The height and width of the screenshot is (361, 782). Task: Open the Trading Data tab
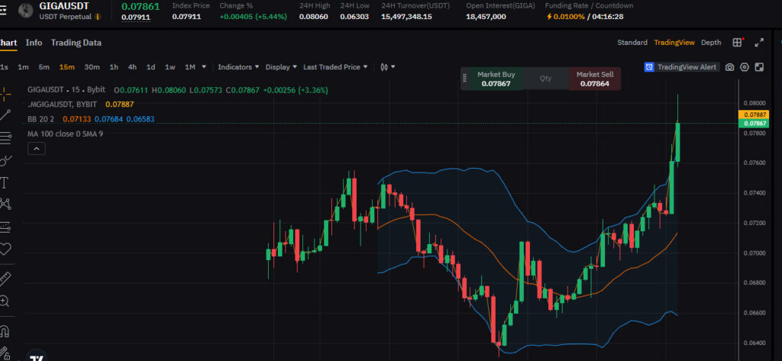76,43
